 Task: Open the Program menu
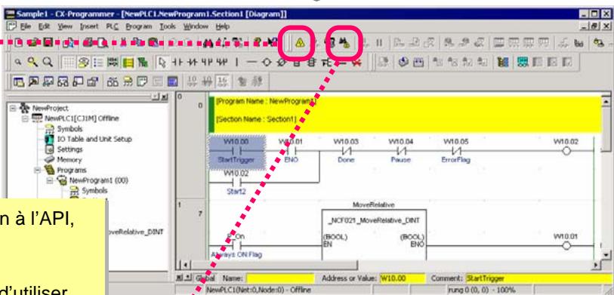138,26
